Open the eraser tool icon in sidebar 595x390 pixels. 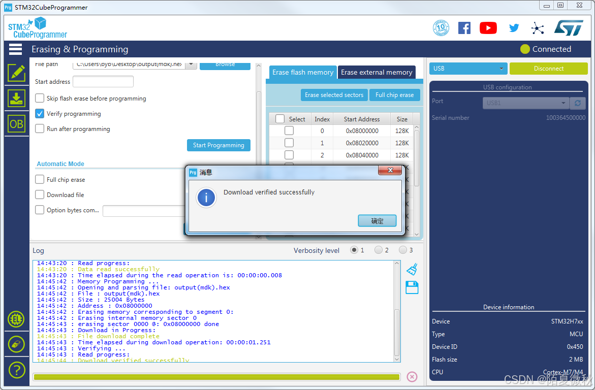pyautogui.click(x=16, y=344)
